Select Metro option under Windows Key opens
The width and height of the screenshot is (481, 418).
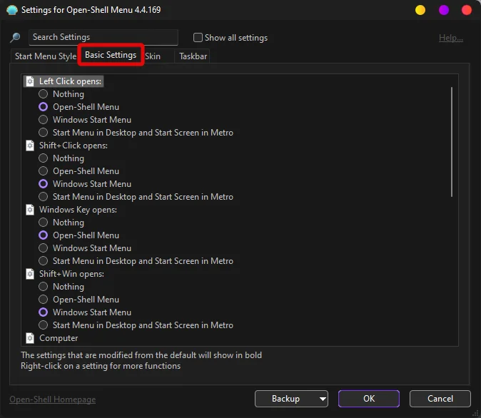(44, 261)
